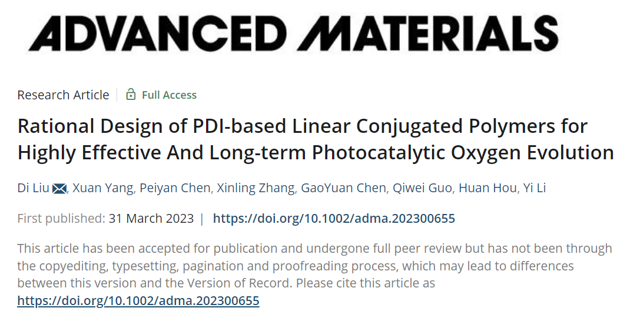Click author name Huan Hou

[488, 188]
